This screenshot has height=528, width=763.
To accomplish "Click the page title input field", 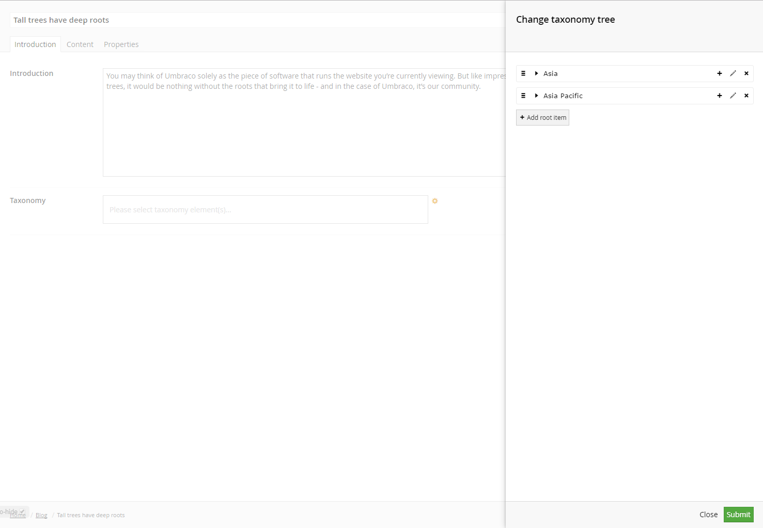I will (257, 20).
